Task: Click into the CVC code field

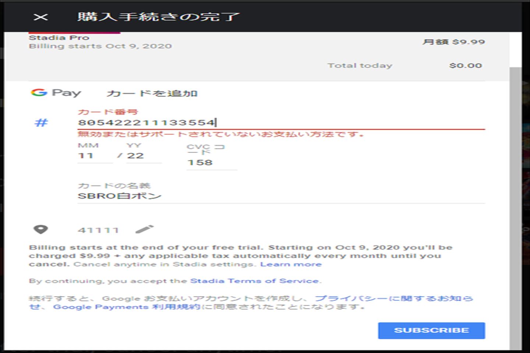Action: [212, 163]
